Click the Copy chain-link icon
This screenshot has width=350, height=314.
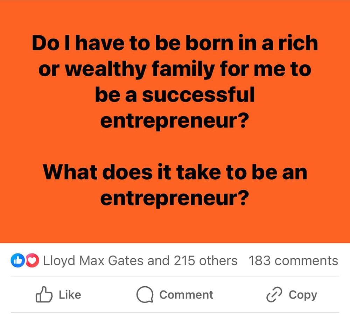tap(274, 295)
